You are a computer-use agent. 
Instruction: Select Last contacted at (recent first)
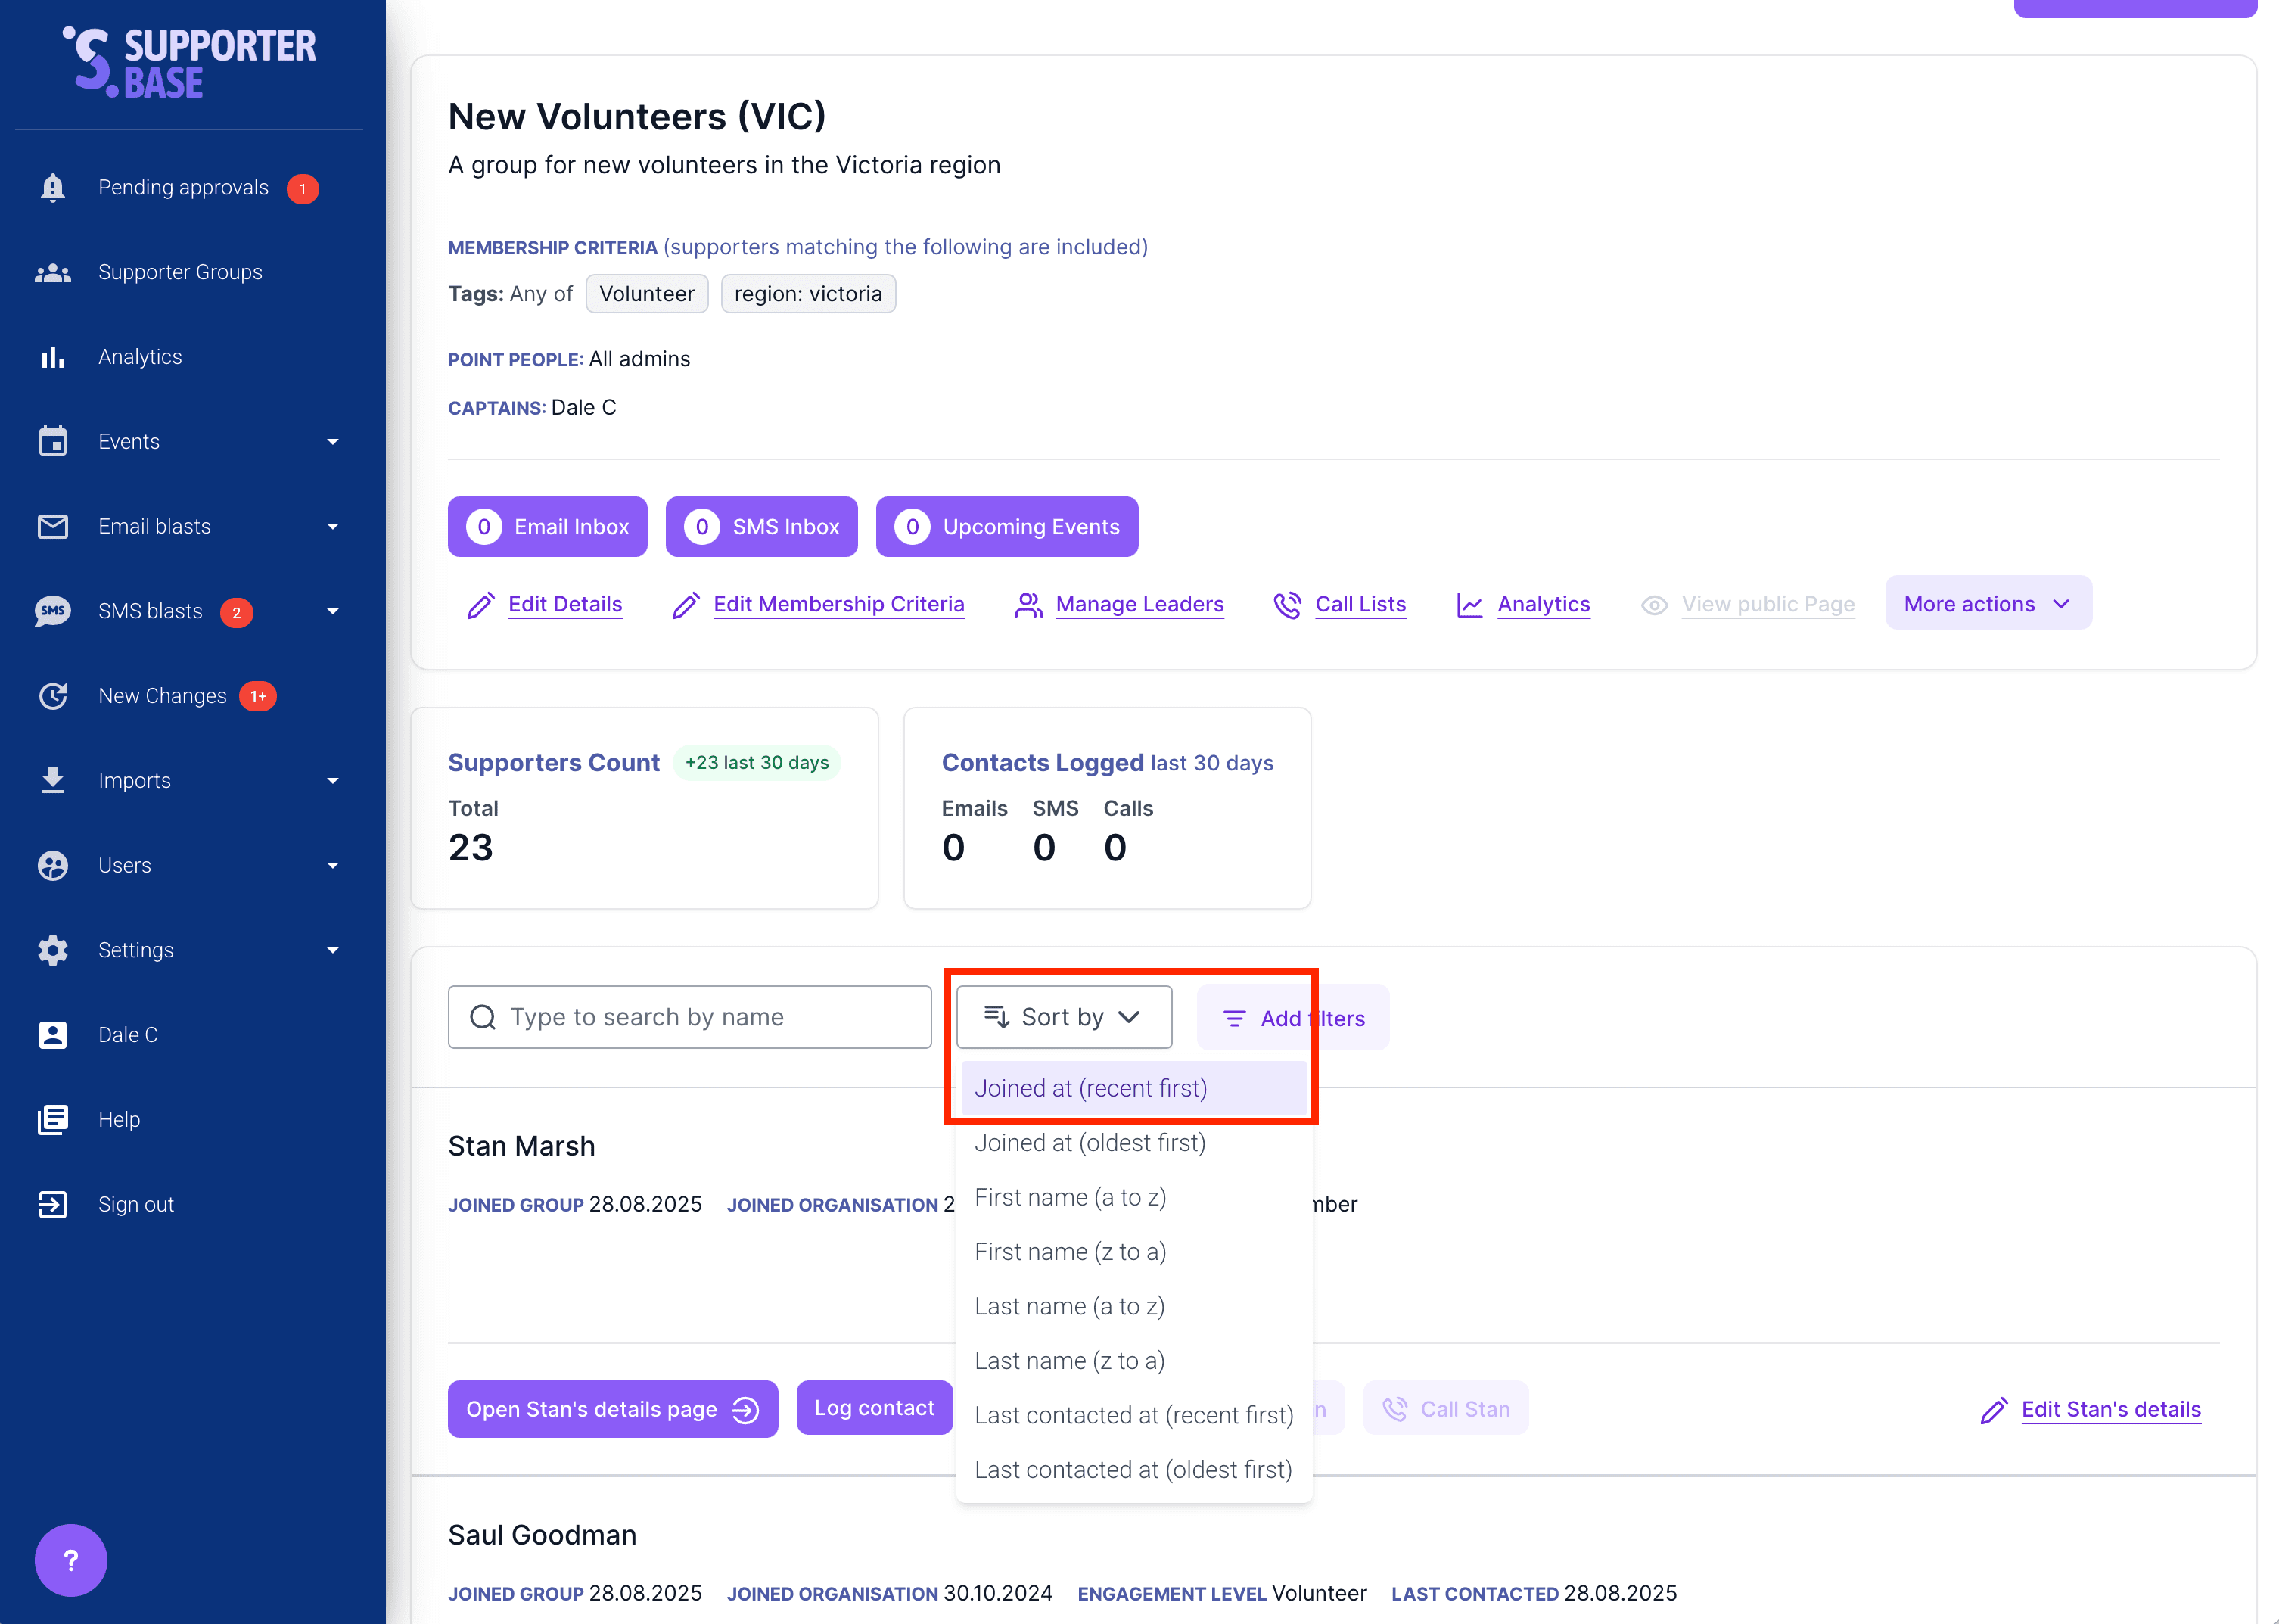(x=1133, y=1416)
